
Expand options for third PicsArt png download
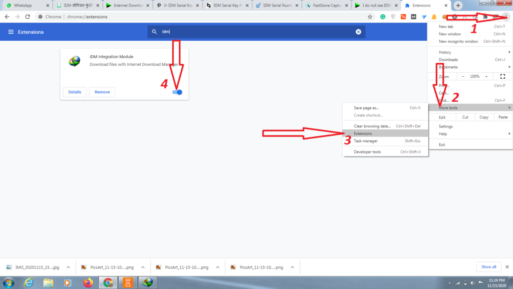point(292,267)
